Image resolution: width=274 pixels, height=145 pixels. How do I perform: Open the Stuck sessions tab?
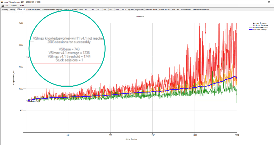tap(186, 10)
